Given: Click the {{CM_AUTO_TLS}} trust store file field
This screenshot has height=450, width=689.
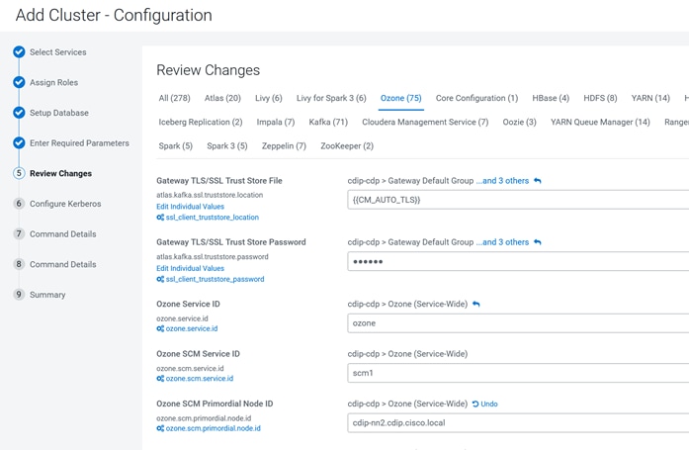Looking at the screenshot, I should (x=518, y=200).
